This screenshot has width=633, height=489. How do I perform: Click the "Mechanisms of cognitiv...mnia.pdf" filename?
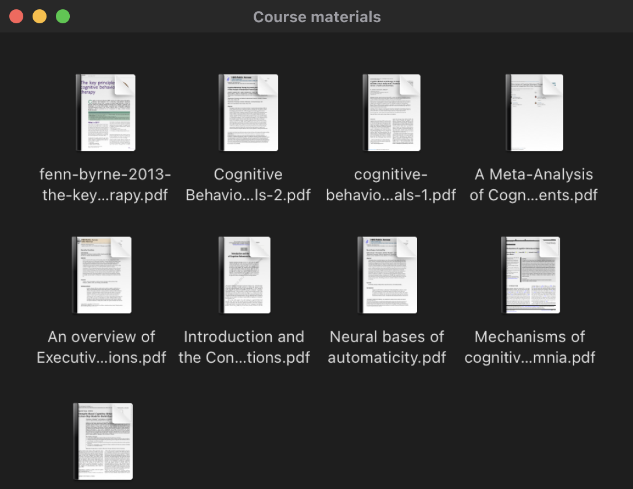coord(528,347)
